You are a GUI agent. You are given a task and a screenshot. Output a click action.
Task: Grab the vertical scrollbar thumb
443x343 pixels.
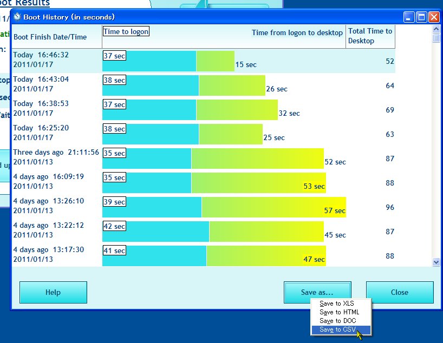click(x=436, y=38)
